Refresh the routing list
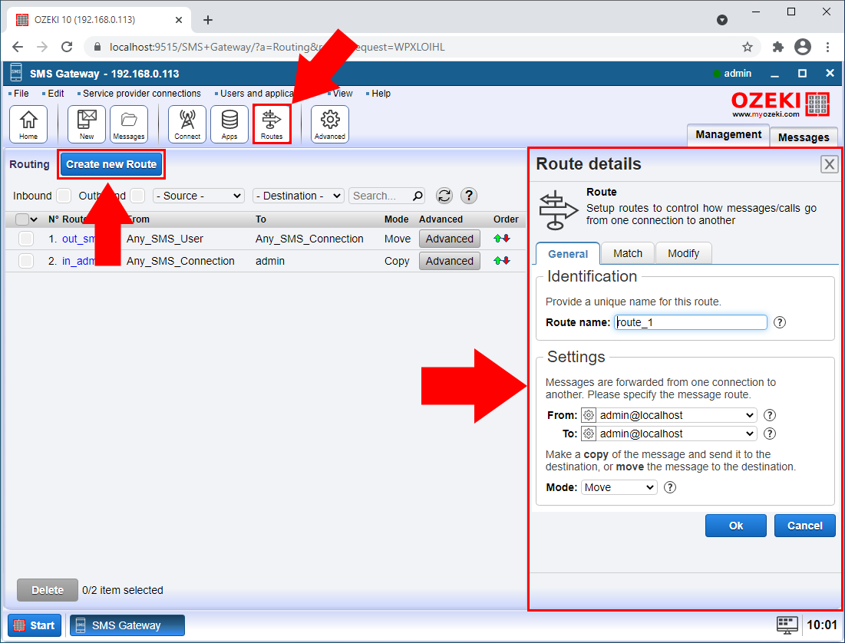The height and width of the screenshot is (643, 845). point(444,196)
